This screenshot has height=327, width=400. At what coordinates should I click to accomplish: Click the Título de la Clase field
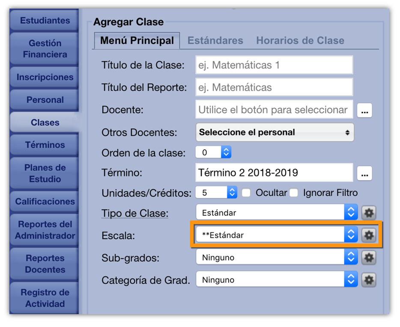click(274, 66)
